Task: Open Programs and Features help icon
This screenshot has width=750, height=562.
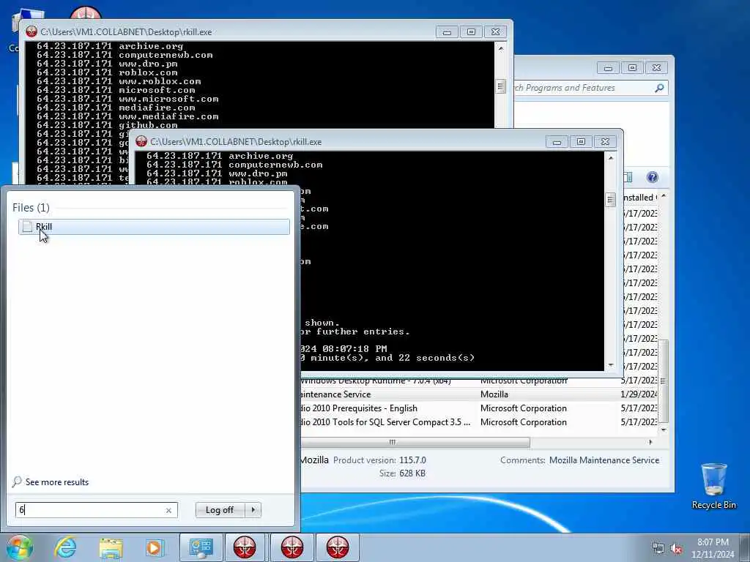Action: click(x=653, y=177)
